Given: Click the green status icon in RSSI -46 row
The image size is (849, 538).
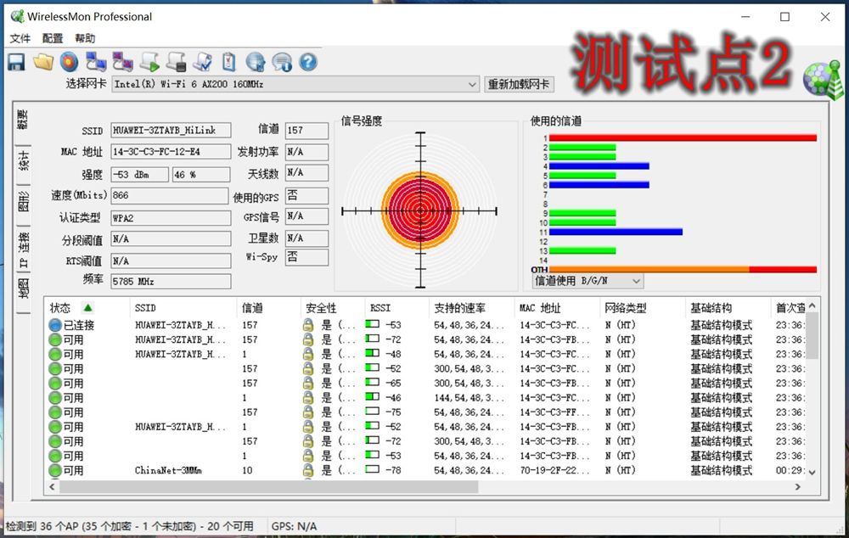Looking at the screenshot, I should 55,398.
